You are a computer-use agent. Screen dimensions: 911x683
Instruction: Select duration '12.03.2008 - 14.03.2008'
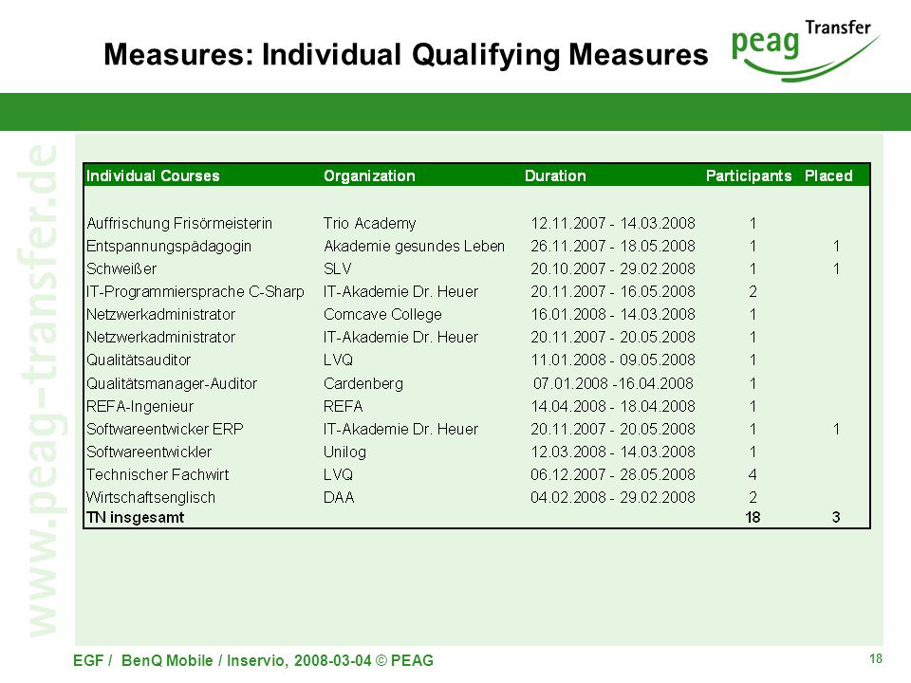point(612,452)
